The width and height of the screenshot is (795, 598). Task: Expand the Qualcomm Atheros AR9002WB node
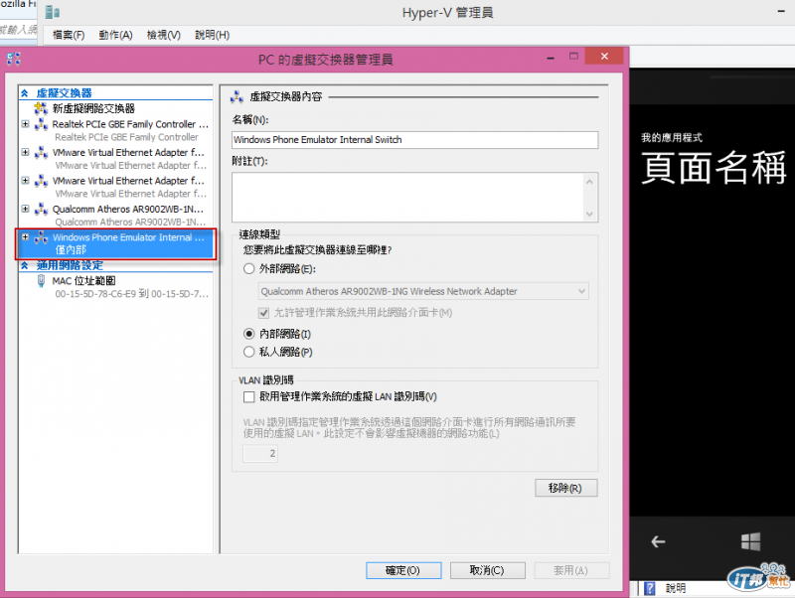26,209
